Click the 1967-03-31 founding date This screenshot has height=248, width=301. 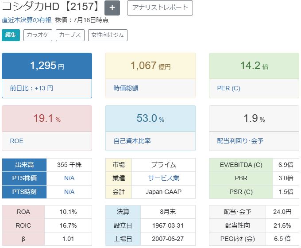(168, 225)
